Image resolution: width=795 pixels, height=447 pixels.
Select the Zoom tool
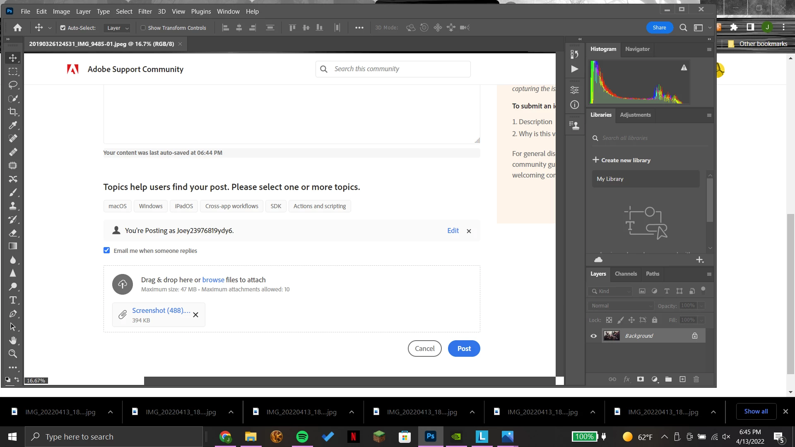pos(13,354)
